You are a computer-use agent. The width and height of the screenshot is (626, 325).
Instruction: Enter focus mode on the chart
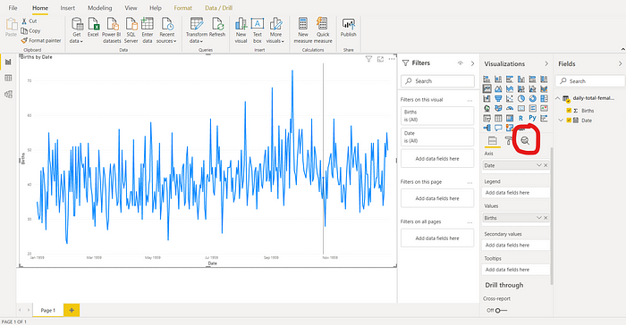[380, 59]
